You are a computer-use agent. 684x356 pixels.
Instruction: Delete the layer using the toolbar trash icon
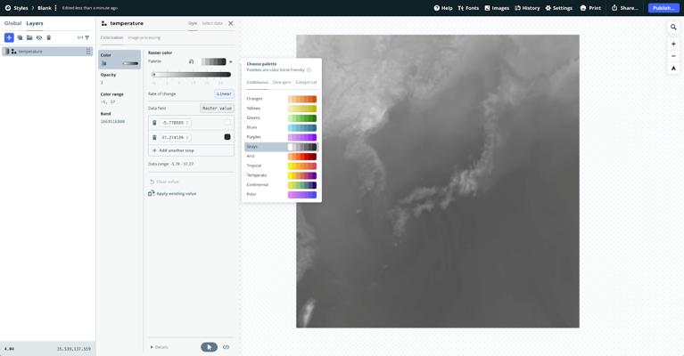click(x=48, y=37)
